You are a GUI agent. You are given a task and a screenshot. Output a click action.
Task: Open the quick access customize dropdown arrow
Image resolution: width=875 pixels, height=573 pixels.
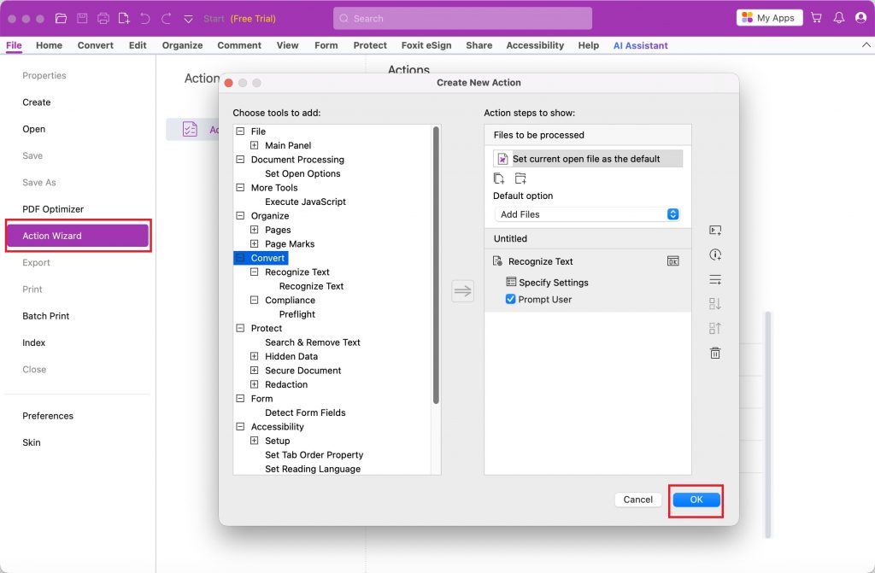point(189,19)
